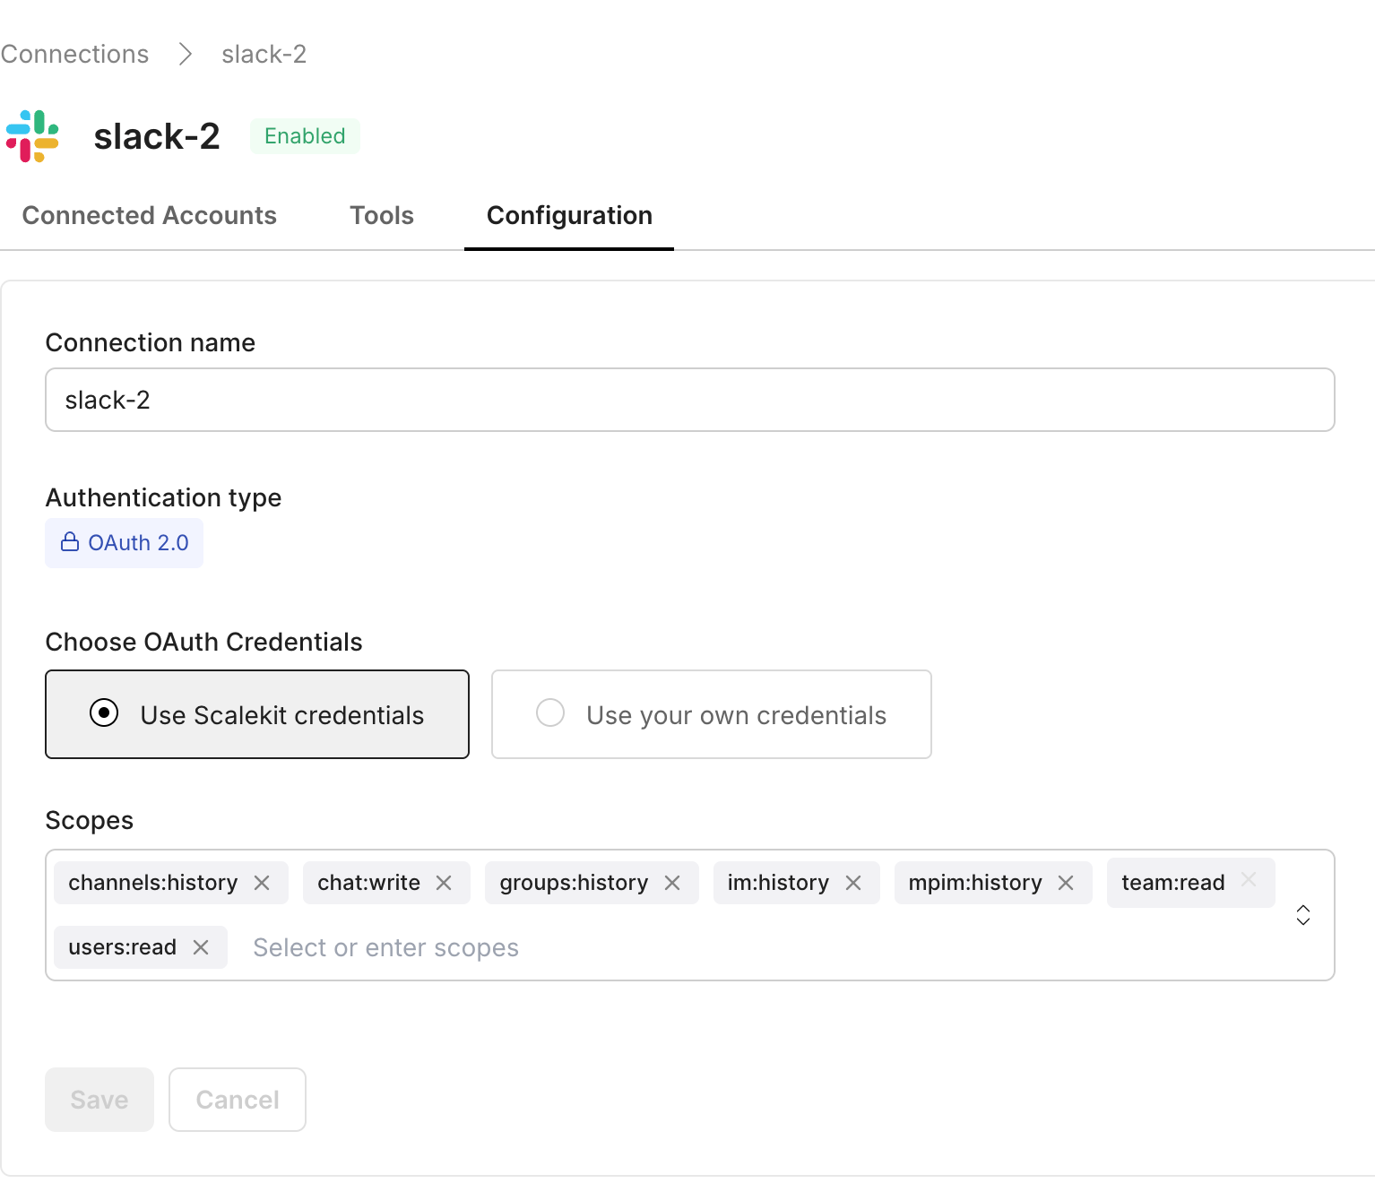Remove the chat:write scope tag

(444, 883)
